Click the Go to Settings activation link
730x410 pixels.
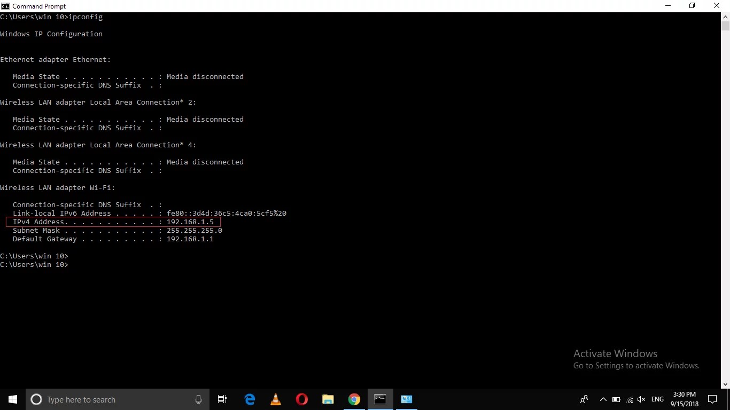[x=636, y=366]
